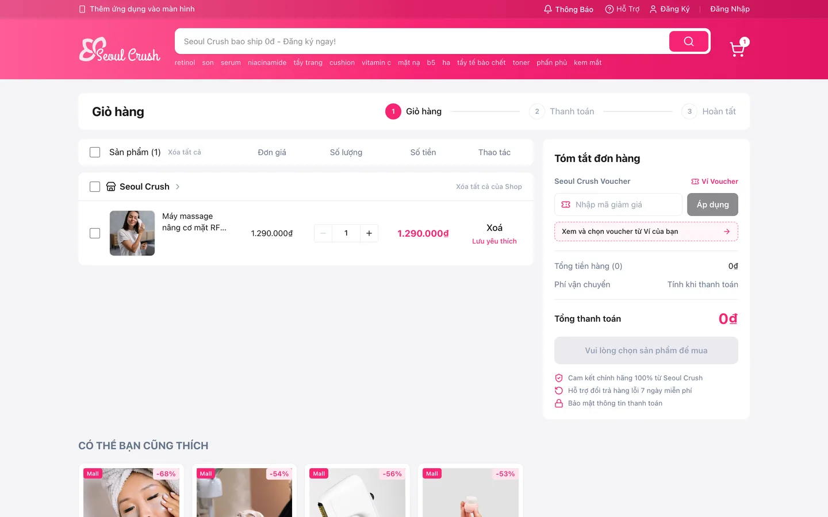Image resolution: width=828 pixels, height=517 pixels.
Task: Click the kem mắt search suggestion
Action: [588, 63]
